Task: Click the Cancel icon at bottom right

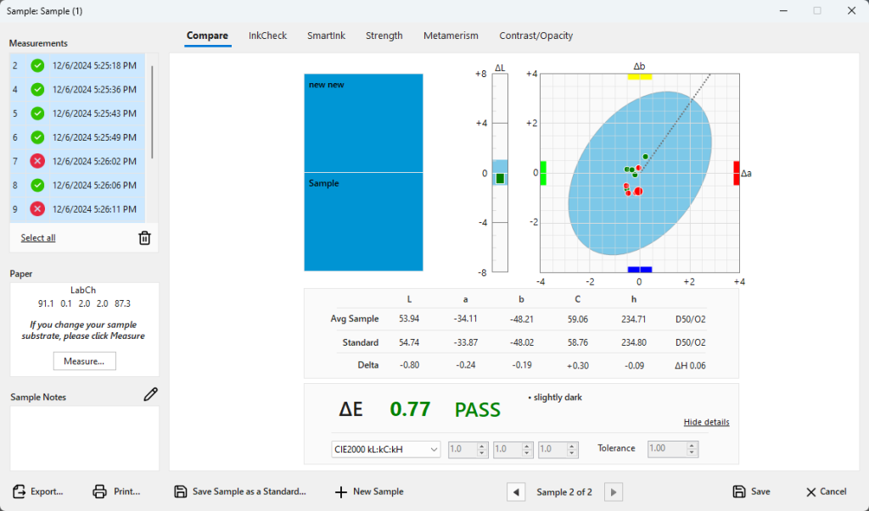Action: pos(810,492)
